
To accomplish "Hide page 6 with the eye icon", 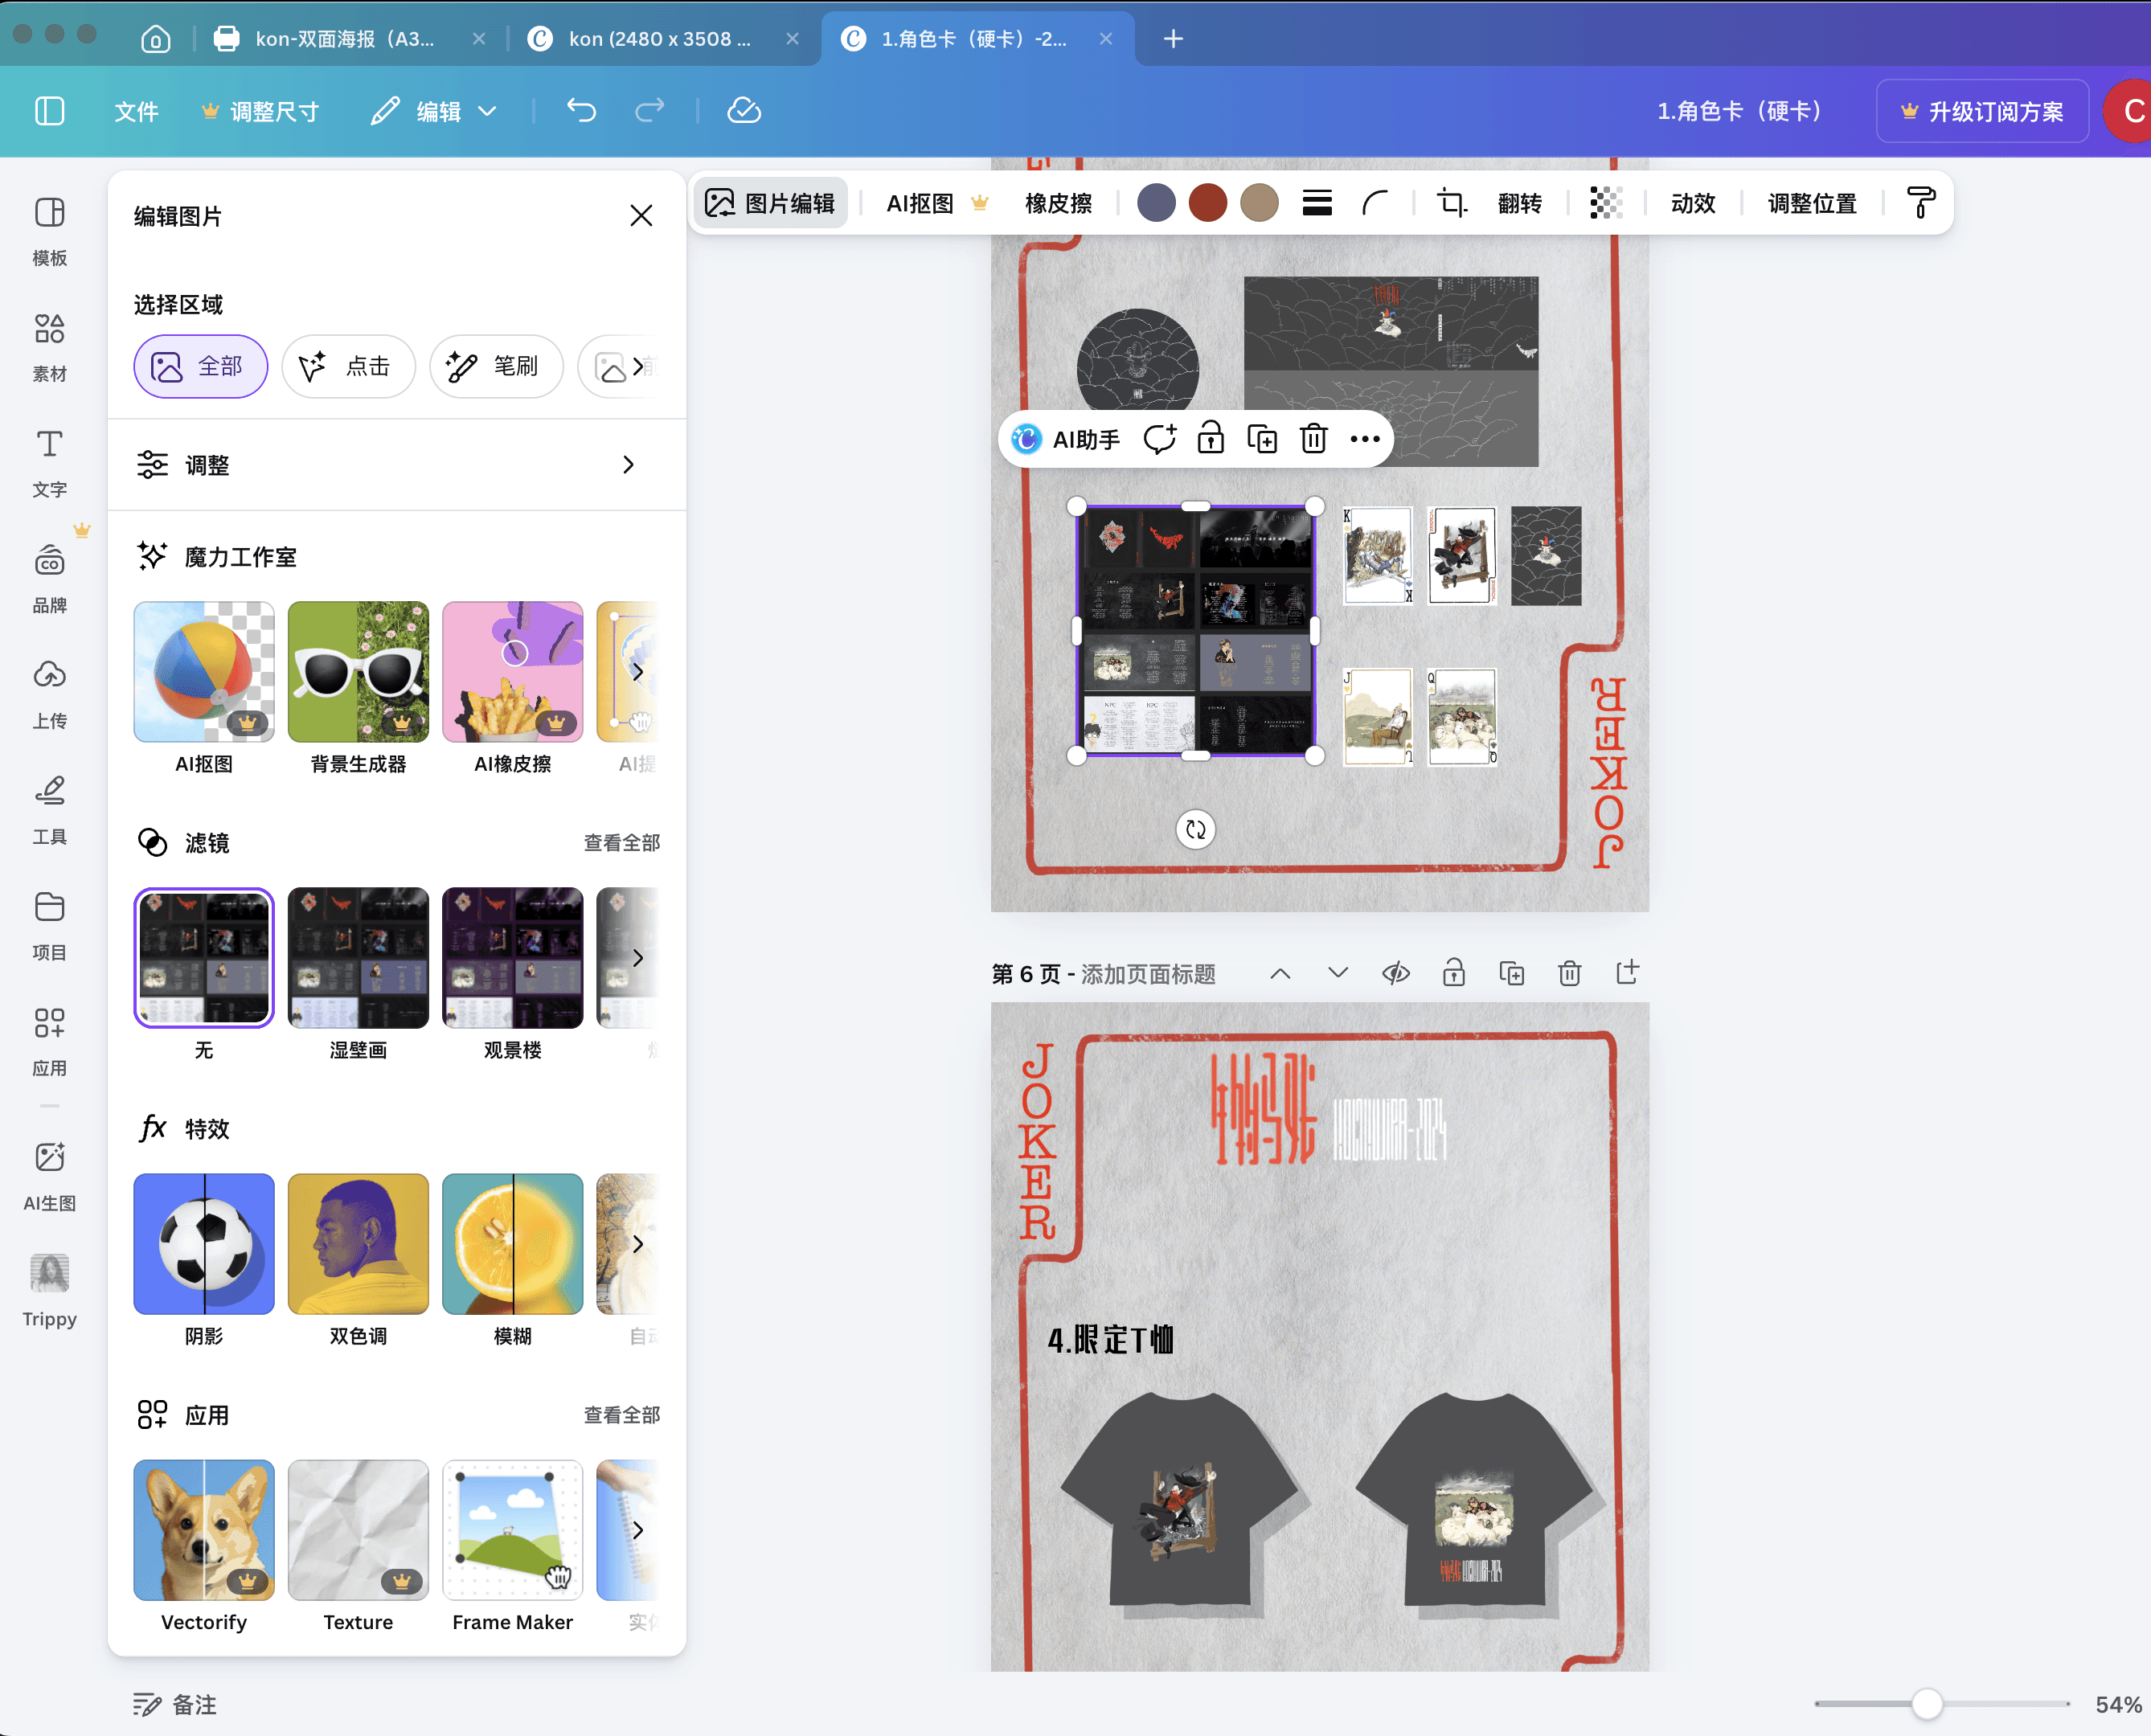I will coord(1396,973).
